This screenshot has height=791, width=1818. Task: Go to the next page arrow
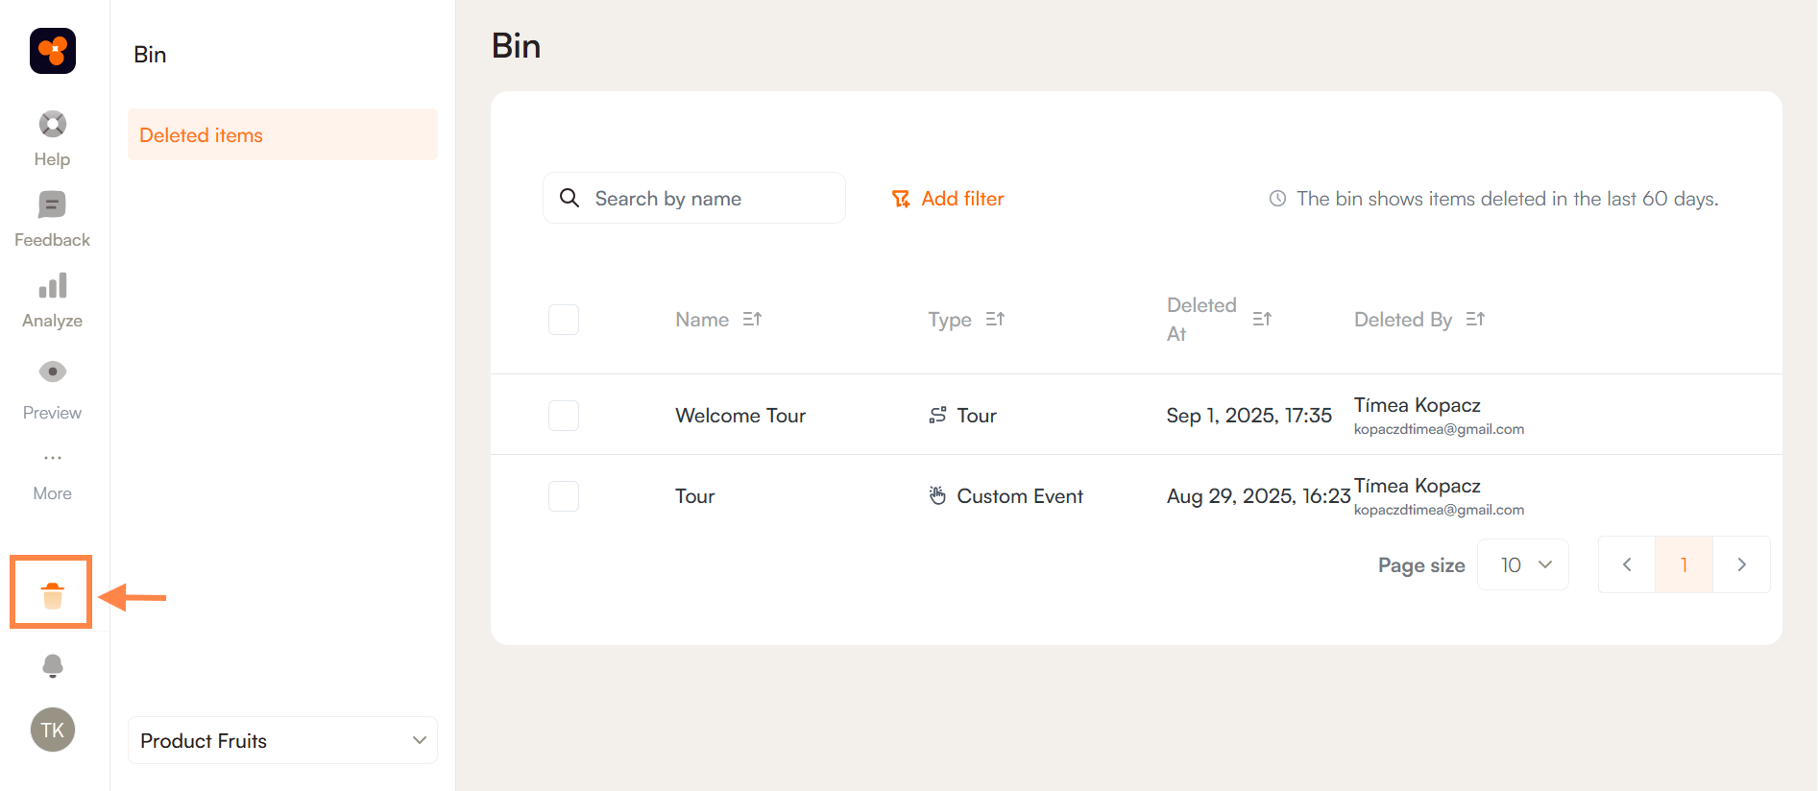pyautogui.click(x=1741, y=564)
